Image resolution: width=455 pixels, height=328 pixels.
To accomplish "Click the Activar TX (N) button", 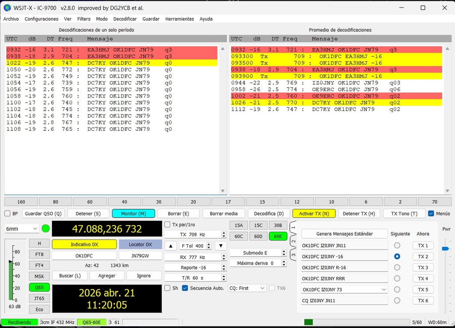I will coord(314,214).
